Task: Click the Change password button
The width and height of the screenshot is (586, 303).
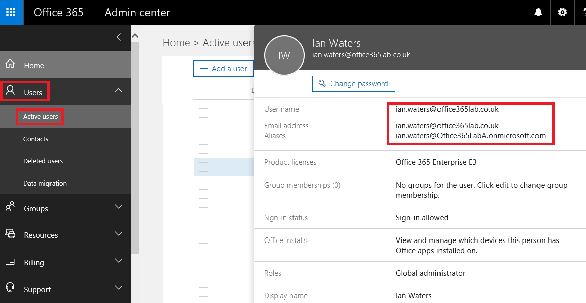Action: (x=353, y=84)
